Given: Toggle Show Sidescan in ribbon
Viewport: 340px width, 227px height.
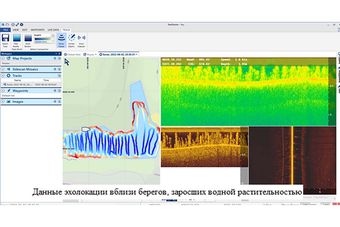Looking at the screenshot, I should (81, 38).
